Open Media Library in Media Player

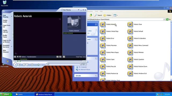click(5, 31)
